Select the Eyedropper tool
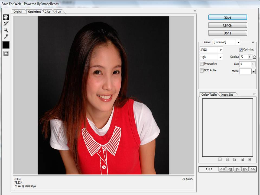Viewport: 260px width, 195px height. tap(6, 36)
